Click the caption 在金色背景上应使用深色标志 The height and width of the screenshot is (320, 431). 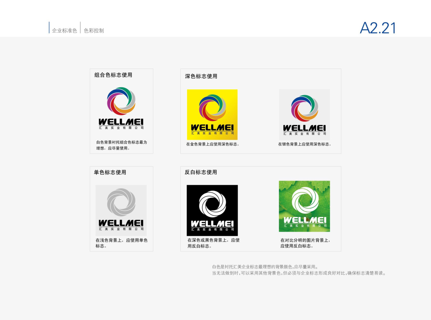coord(213,144)
